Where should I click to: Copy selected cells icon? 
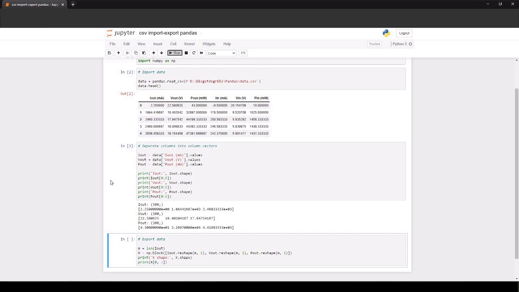pyautogui.click(x=136, y=53)
